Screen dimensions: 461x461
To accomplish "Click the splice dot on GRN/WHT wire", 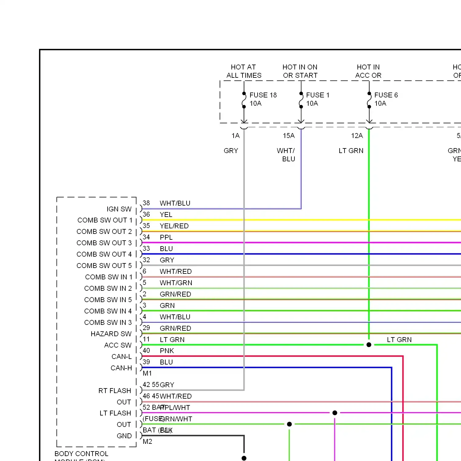I will coord(290,424).
